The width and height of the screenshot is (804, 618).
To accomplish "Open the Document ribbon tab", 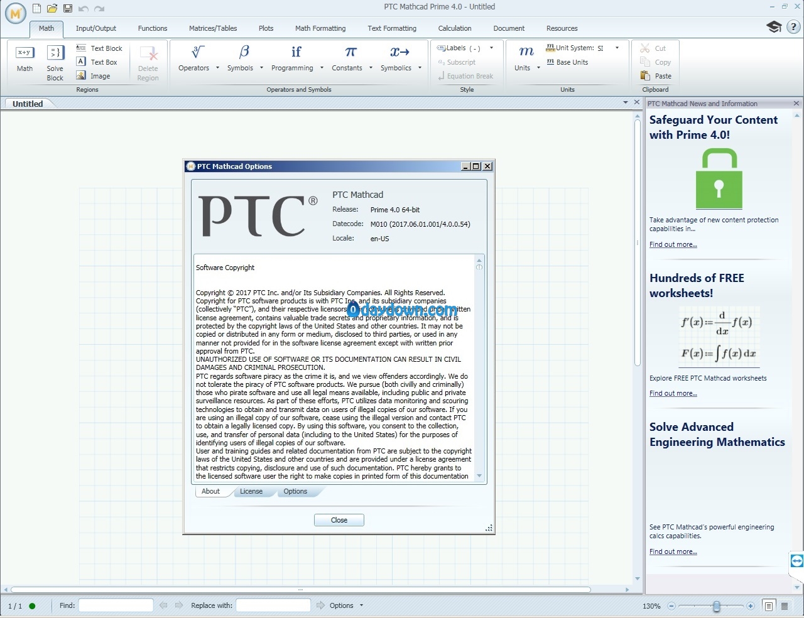I will click(x=509, y=28).
